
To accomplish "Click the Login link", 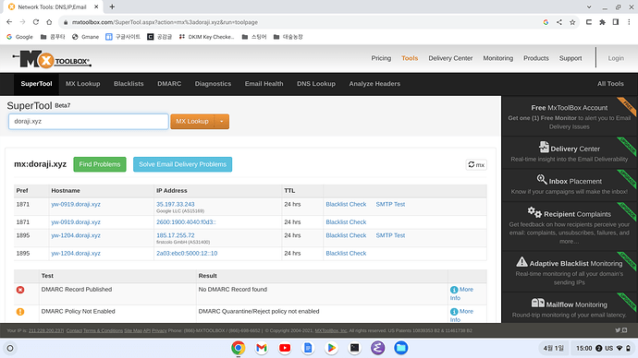I will click(616, 58).
